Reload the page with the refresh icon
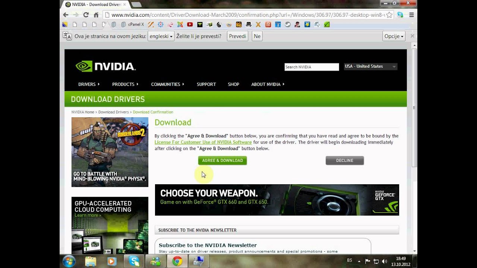The height and width of the screenshot is (268, 477). pos(86,15)
